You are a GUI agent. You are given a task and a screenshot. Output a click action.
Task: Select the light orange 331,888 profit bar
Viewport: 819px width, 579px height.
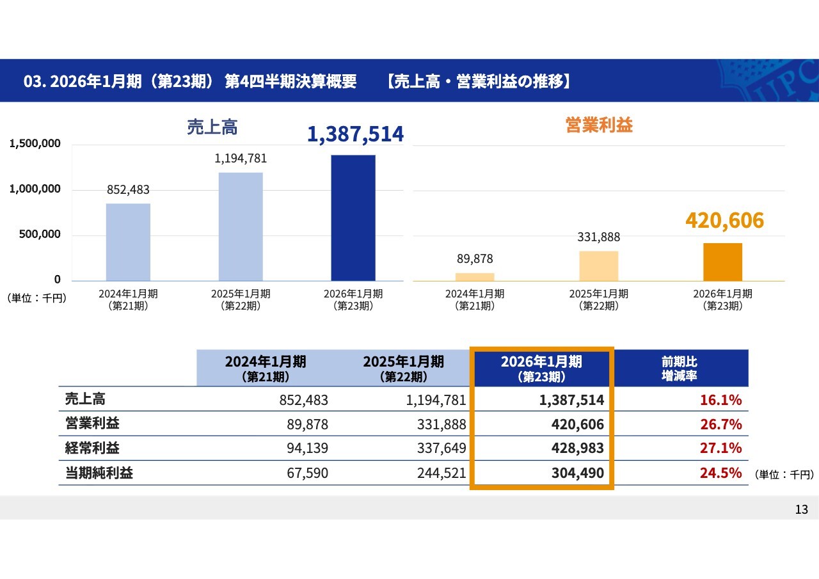(598, 266)
